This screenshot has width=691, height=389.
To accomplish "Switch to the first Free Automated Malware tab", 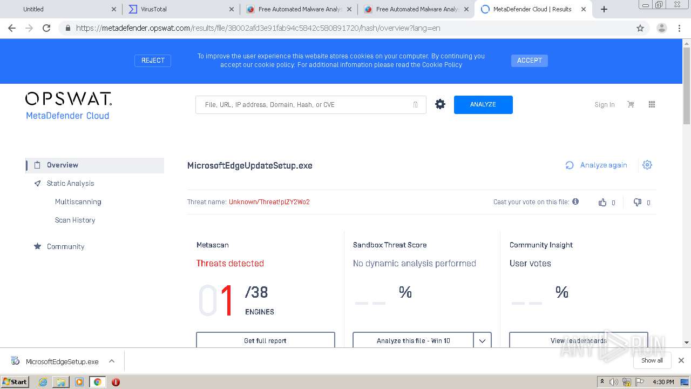I will click(x=299, y=9).
